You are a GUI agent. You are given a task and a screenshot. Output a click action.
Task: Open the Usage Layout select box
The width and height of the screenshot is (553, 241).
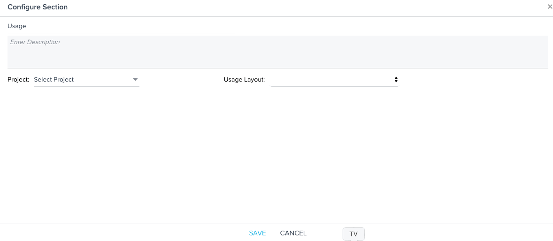coord(334,80)
